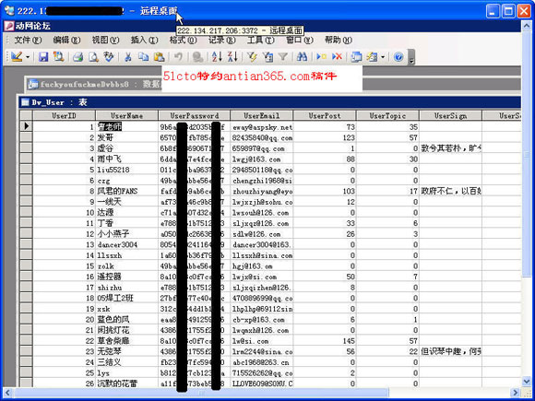Click the horizontal scrollbar thumb

pyautogui.click(x=201, y=393)
